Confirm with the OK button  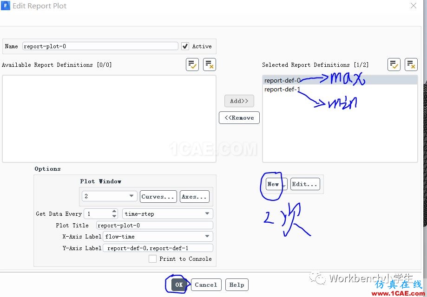point(179,285)
